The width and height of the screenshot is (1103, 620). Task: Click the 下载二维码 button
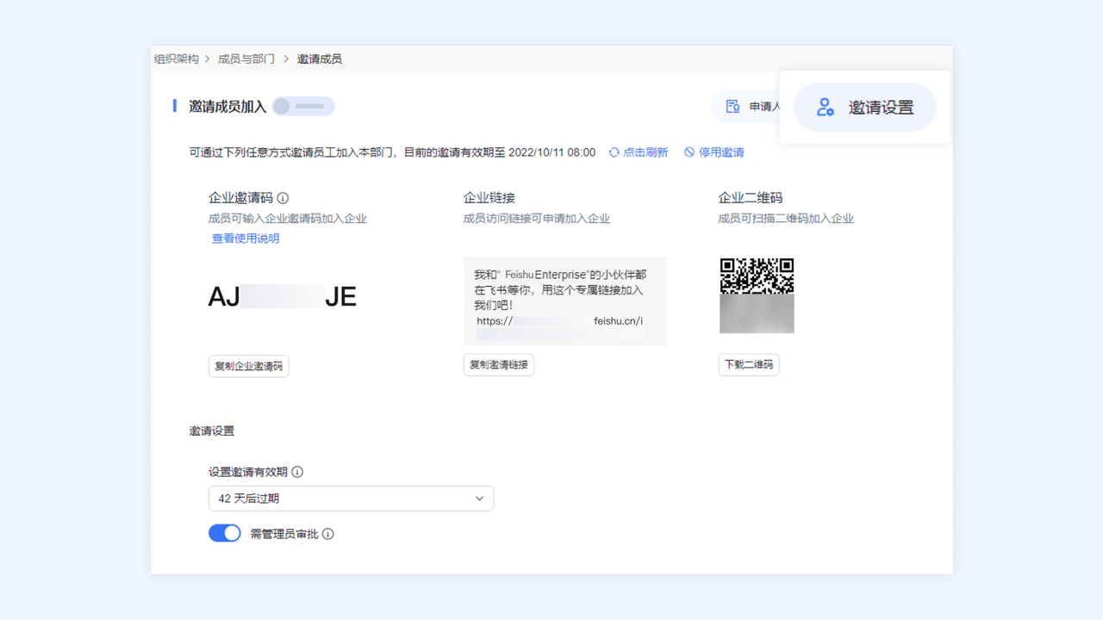pos(749,365)
